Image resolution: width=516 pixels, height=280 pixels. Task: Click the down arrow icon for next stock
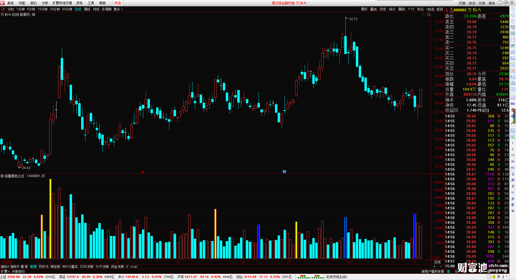pyautogui.click(x=513, y=21)
